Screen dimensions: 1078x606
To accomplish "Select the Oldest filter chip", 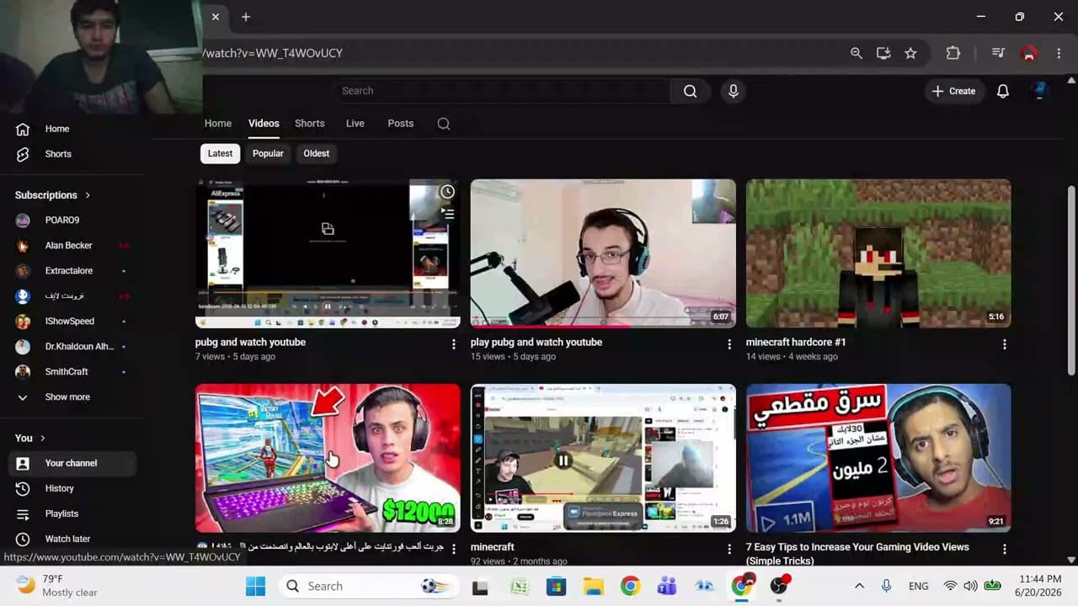I will point(317,153).
